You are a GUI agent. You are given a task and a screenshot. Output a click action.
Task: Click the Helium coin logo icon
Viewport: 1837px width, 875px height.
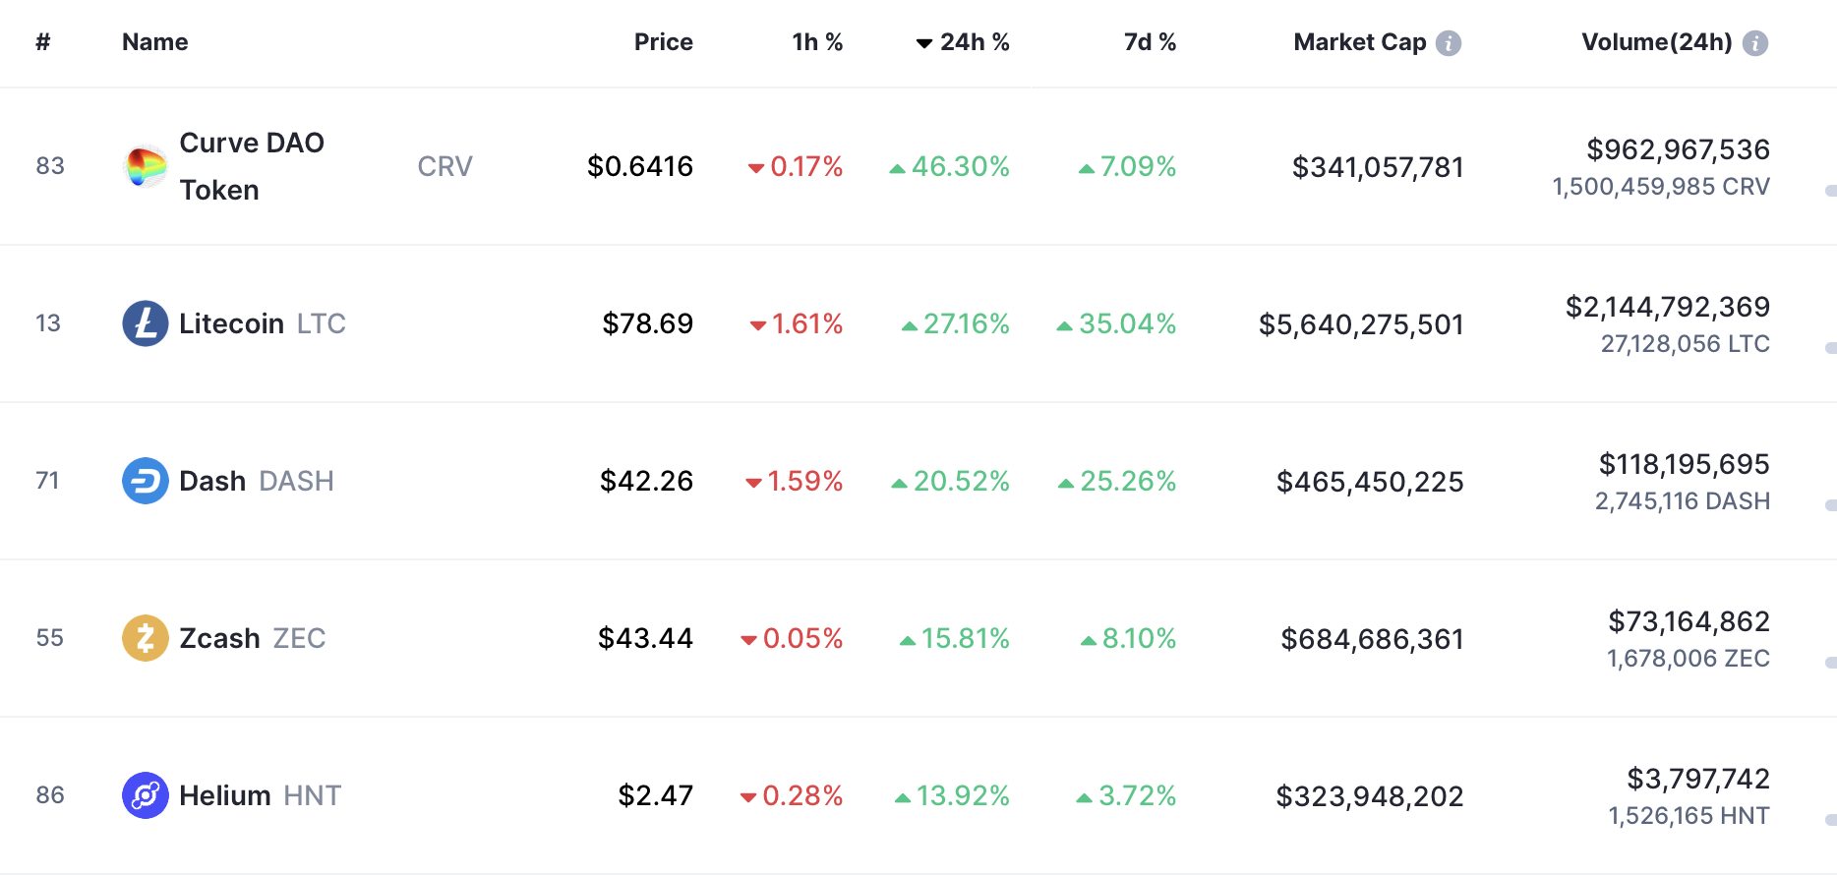coord(146,795)
